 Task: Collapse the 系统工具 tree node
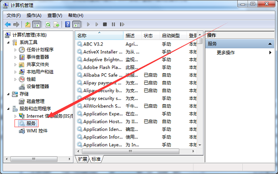click(x=8, y=42)
